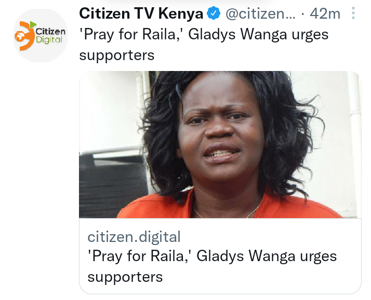371x300 pixels.
Task: Click 'supporters' in the card headline
Action: 125,277
